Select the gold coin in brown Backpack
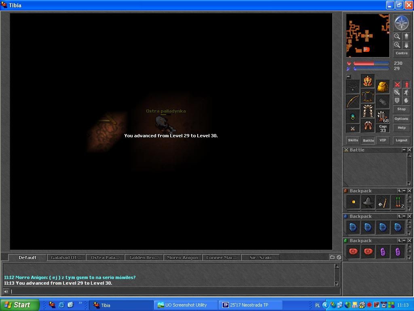Screen dimensions: 414x311 tap(353, 202)
